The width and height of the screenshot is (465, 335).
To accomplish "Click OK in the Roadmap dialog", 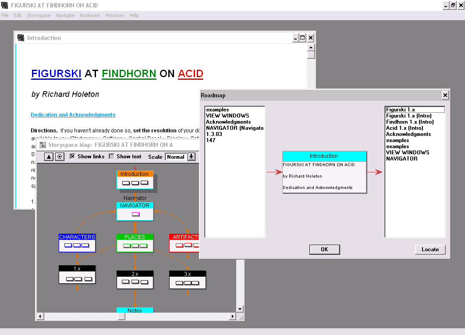I will pos(324,249).
